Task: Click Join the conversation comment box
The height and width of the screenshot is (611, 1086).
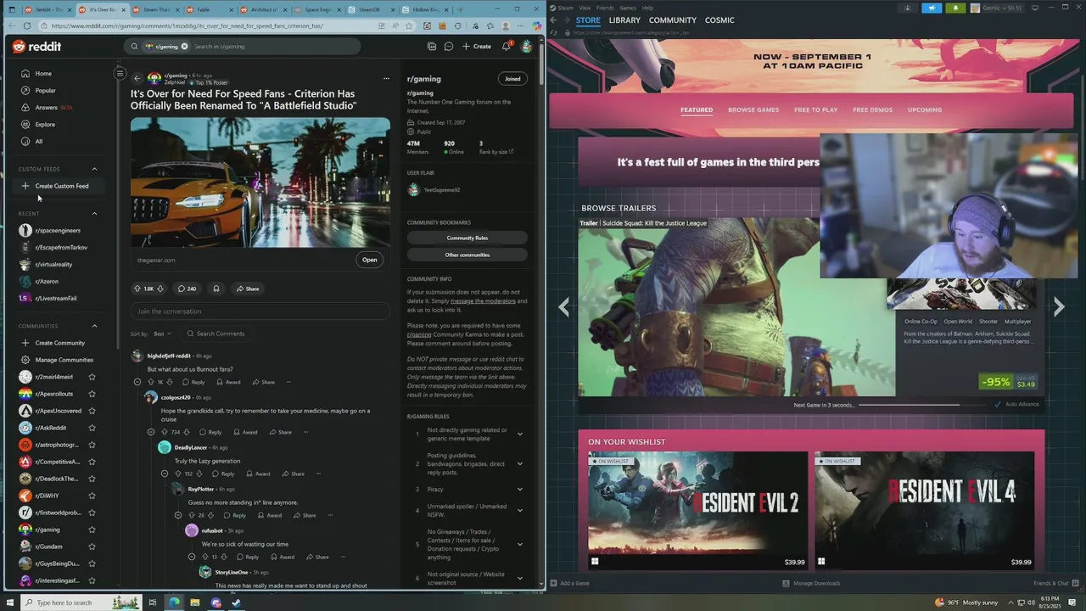Action: (260, 311)
